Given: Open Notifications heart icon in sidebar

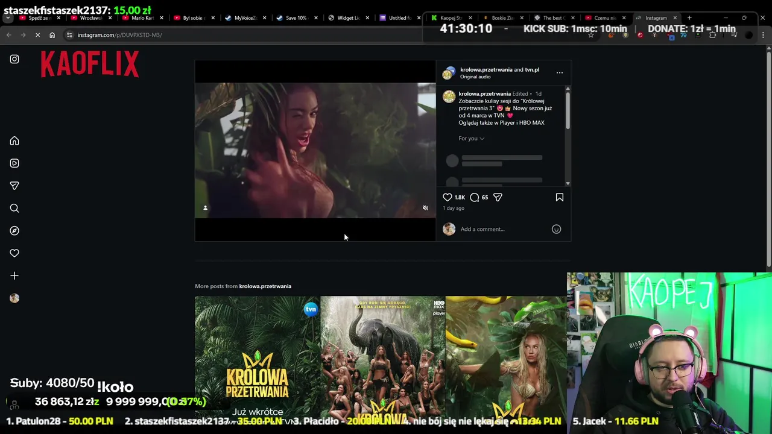Looking at the screenshot, I should pos(14,253).
